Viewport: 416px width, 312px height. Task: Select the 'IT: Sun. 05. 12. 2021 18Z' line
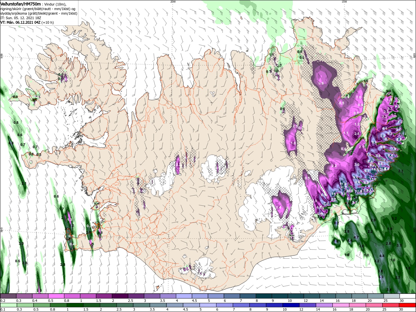click(x=21, y=18)
